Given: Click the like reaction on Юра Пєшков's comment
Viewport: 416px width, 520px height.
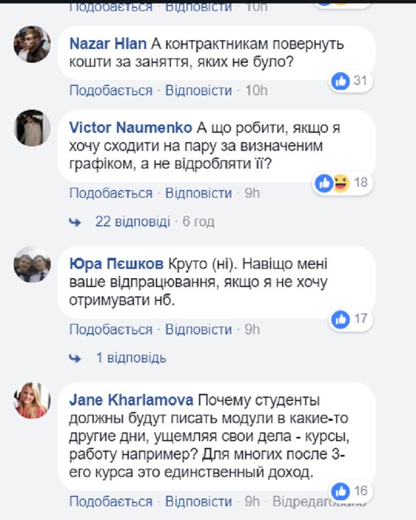Looking at the screenshot, I should (341, 319).
